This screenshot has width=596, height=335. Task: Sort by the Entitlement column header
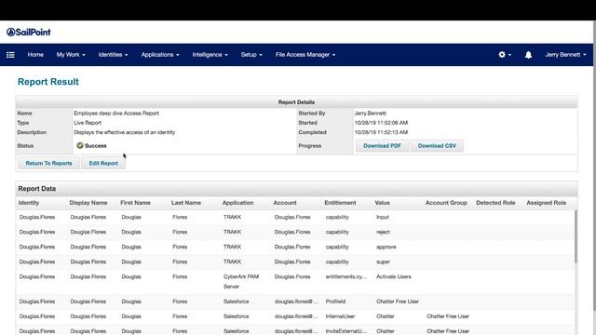(340, 203)
